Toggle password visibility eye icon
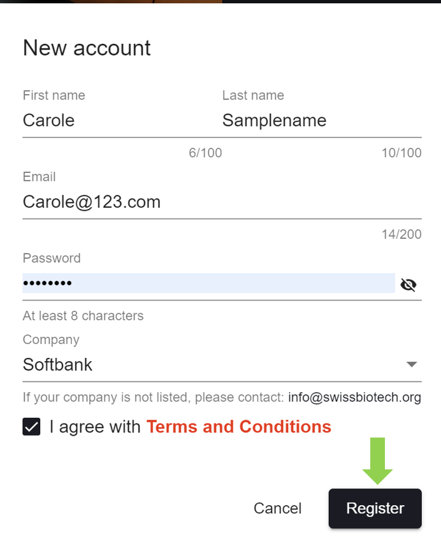This screenshot has height=549, width=441. tap(408, 285)
